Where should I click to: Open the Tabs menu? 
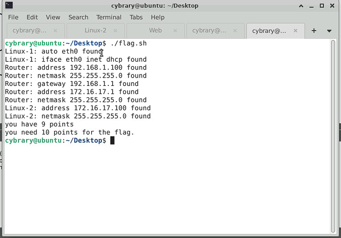point(136,17)
